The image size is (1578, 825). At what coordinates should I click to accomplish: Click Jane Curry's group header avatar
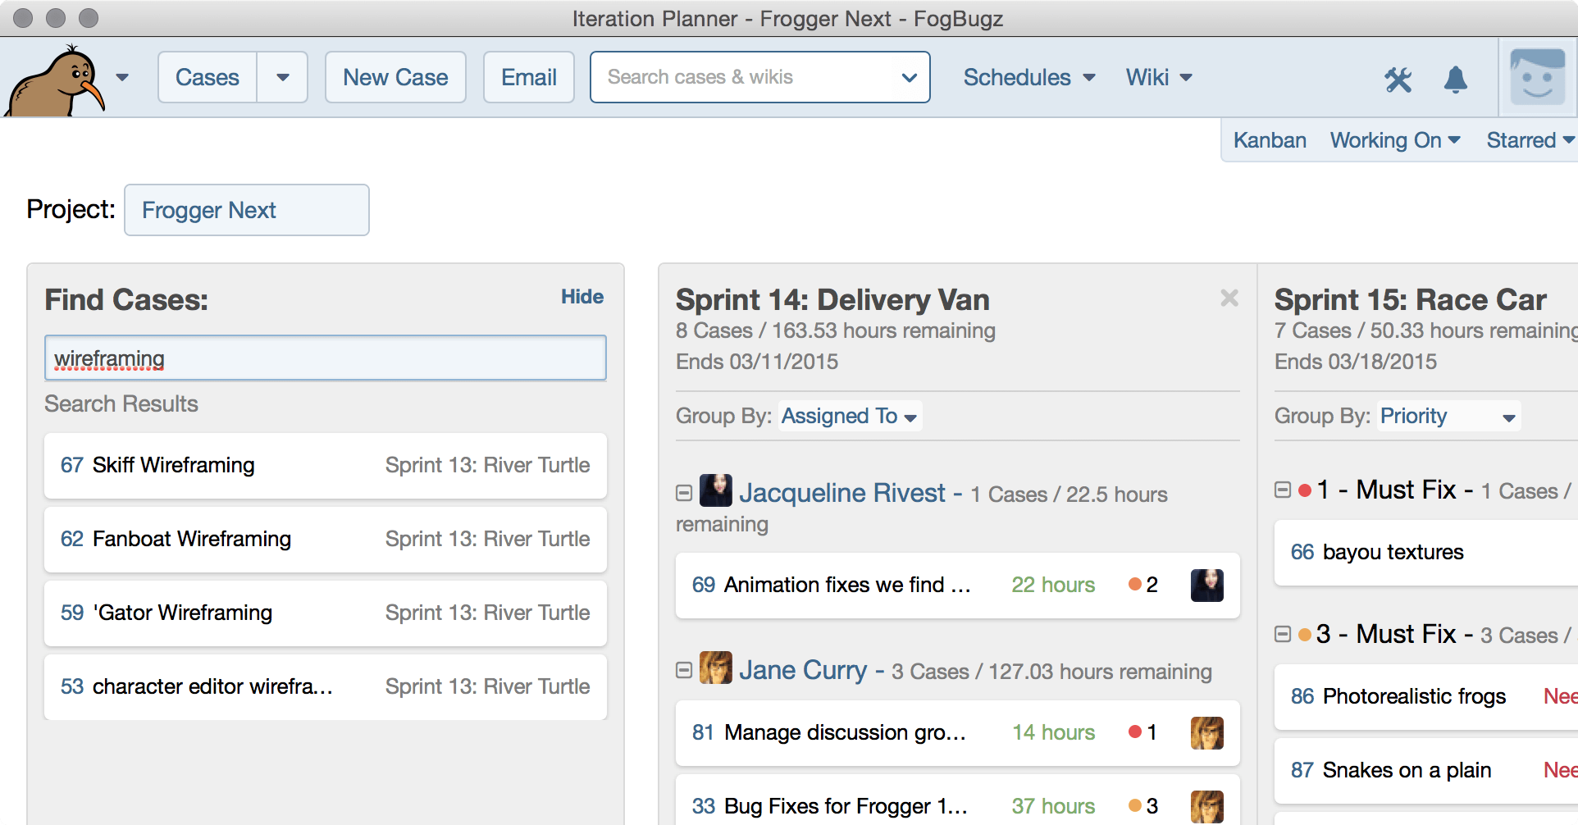716,668
